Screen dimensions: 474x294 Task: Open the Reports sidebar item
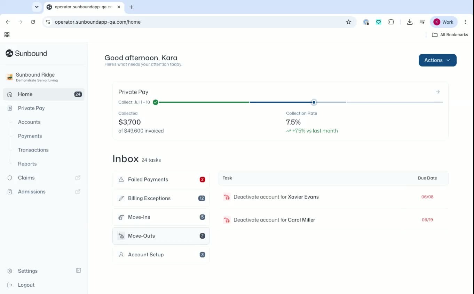point(27,164)
